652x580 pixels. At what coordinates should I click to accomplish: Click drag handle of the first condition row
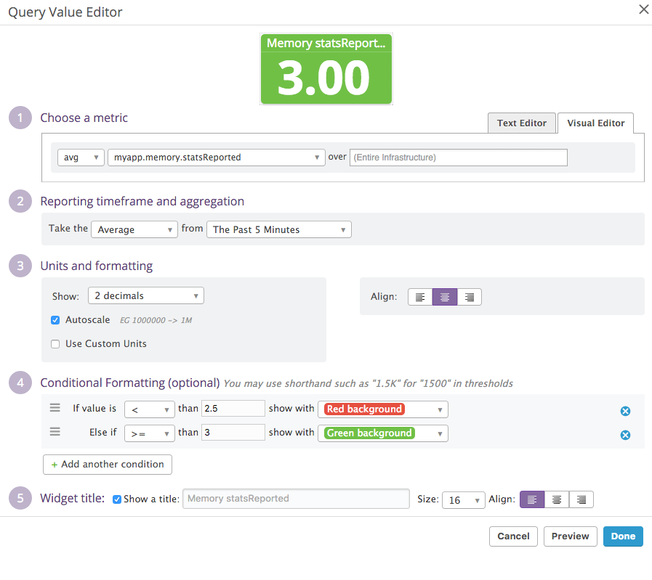tap(55, 408)
